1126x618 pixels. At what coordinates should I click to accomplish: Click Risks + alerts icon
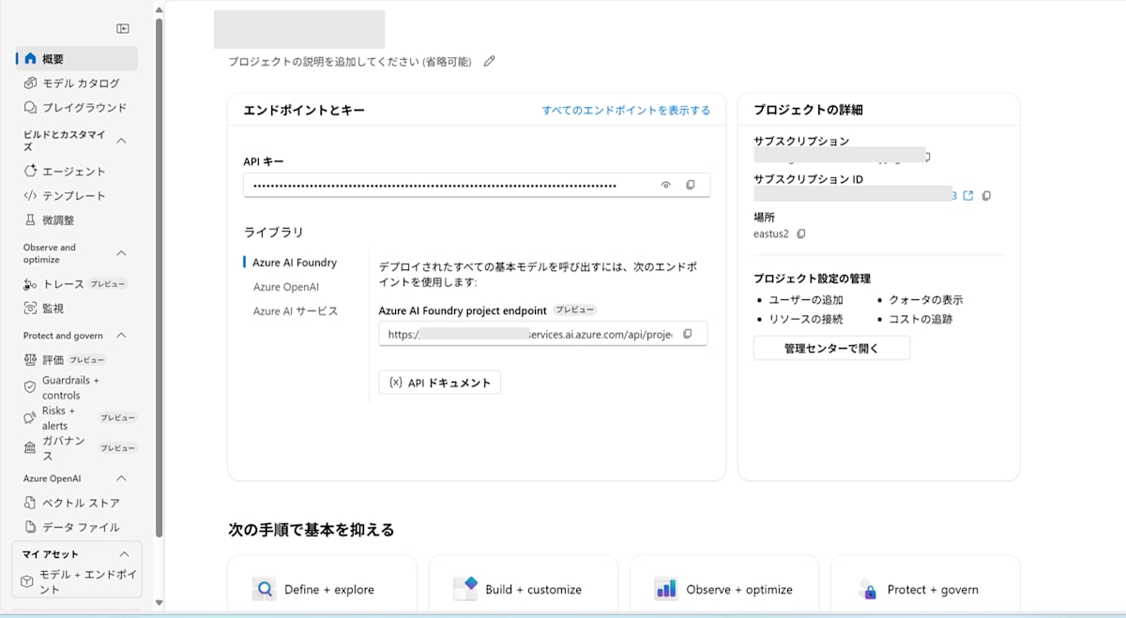click(30, 418)
